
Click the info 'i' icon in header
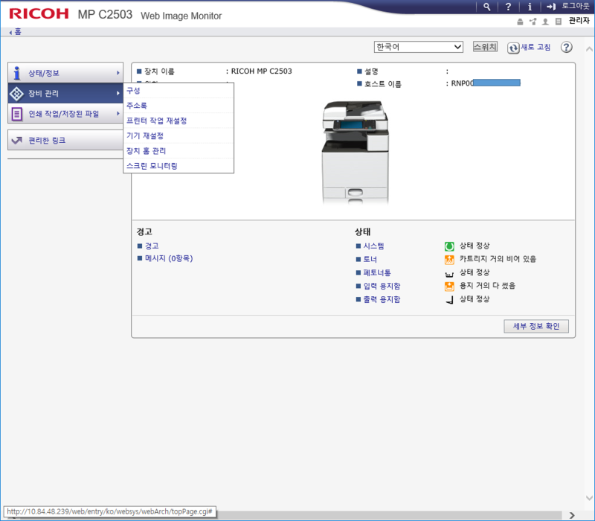point(530,7)
